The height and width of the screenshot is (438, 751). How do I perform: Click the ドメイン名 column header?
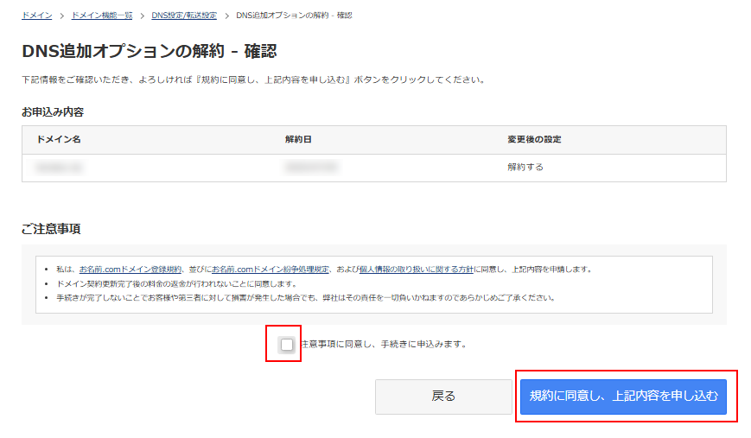point(58,140)
